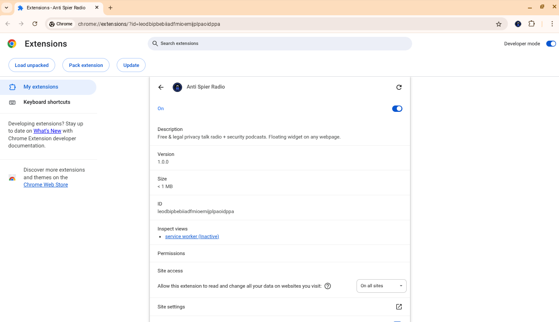This screenshot has height=322, width=559.
Task: Open the tab search dropdown arrow
Action: pyautogui.click(x=6, y=8)
